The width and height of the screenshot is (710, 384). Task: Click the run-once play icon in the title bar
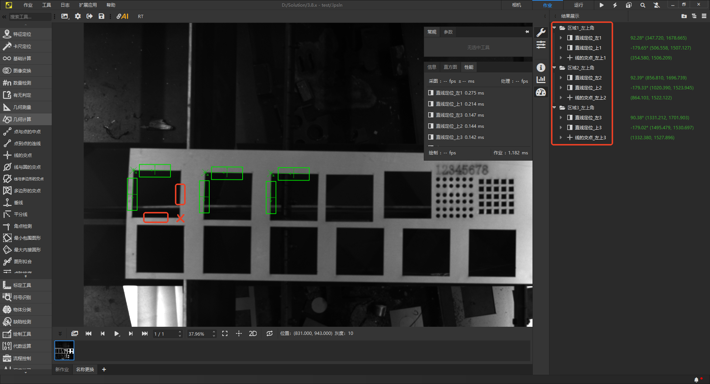coord(602,5)
